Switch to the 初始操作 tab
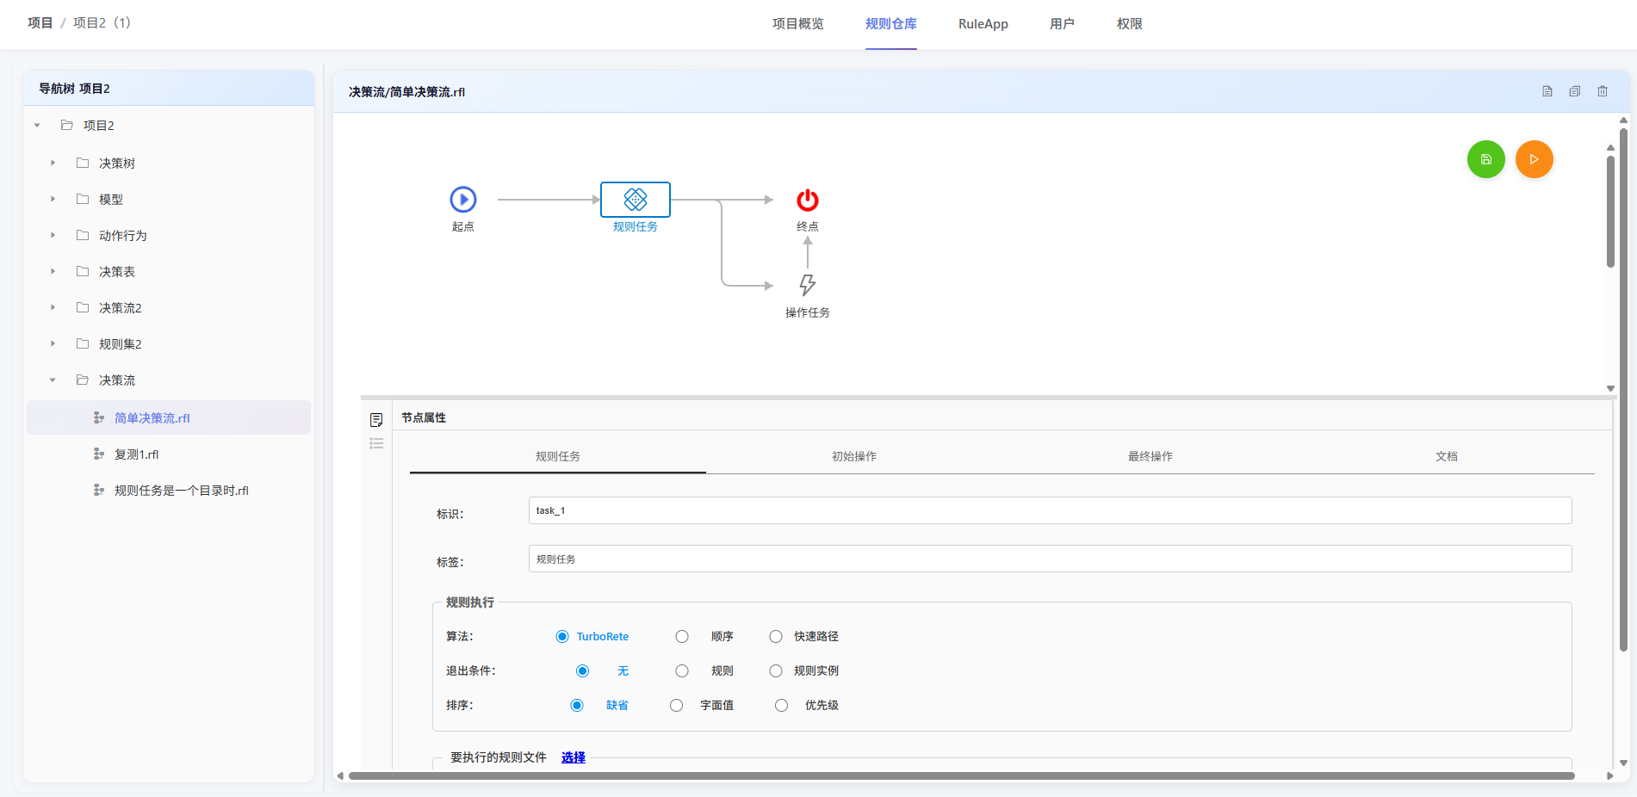1637x797 pixels. click(x=853, y=456)
